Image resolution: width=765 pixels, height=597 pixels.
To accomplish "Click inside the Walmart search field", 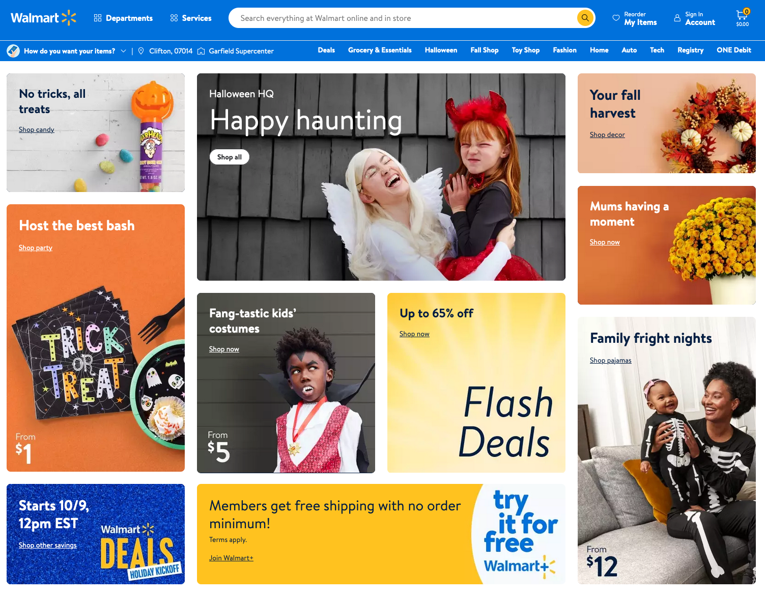I will point(402,18).
